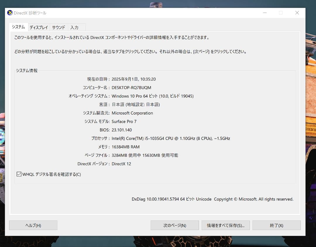Switch to the ディスプレイ tab
Viewport: 316px width, 247px height.
click(x=39, y=27)
